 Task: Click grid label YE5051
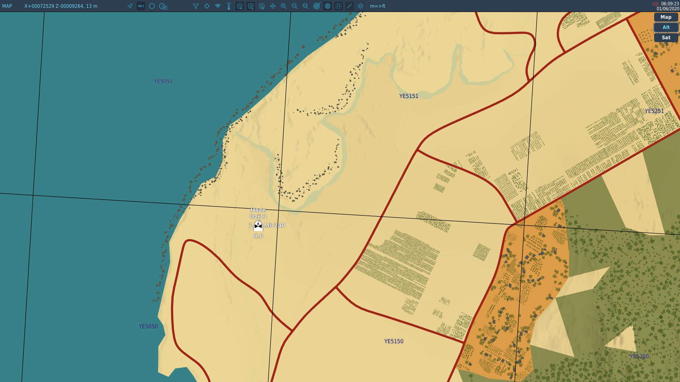click(x=163, y=81)
